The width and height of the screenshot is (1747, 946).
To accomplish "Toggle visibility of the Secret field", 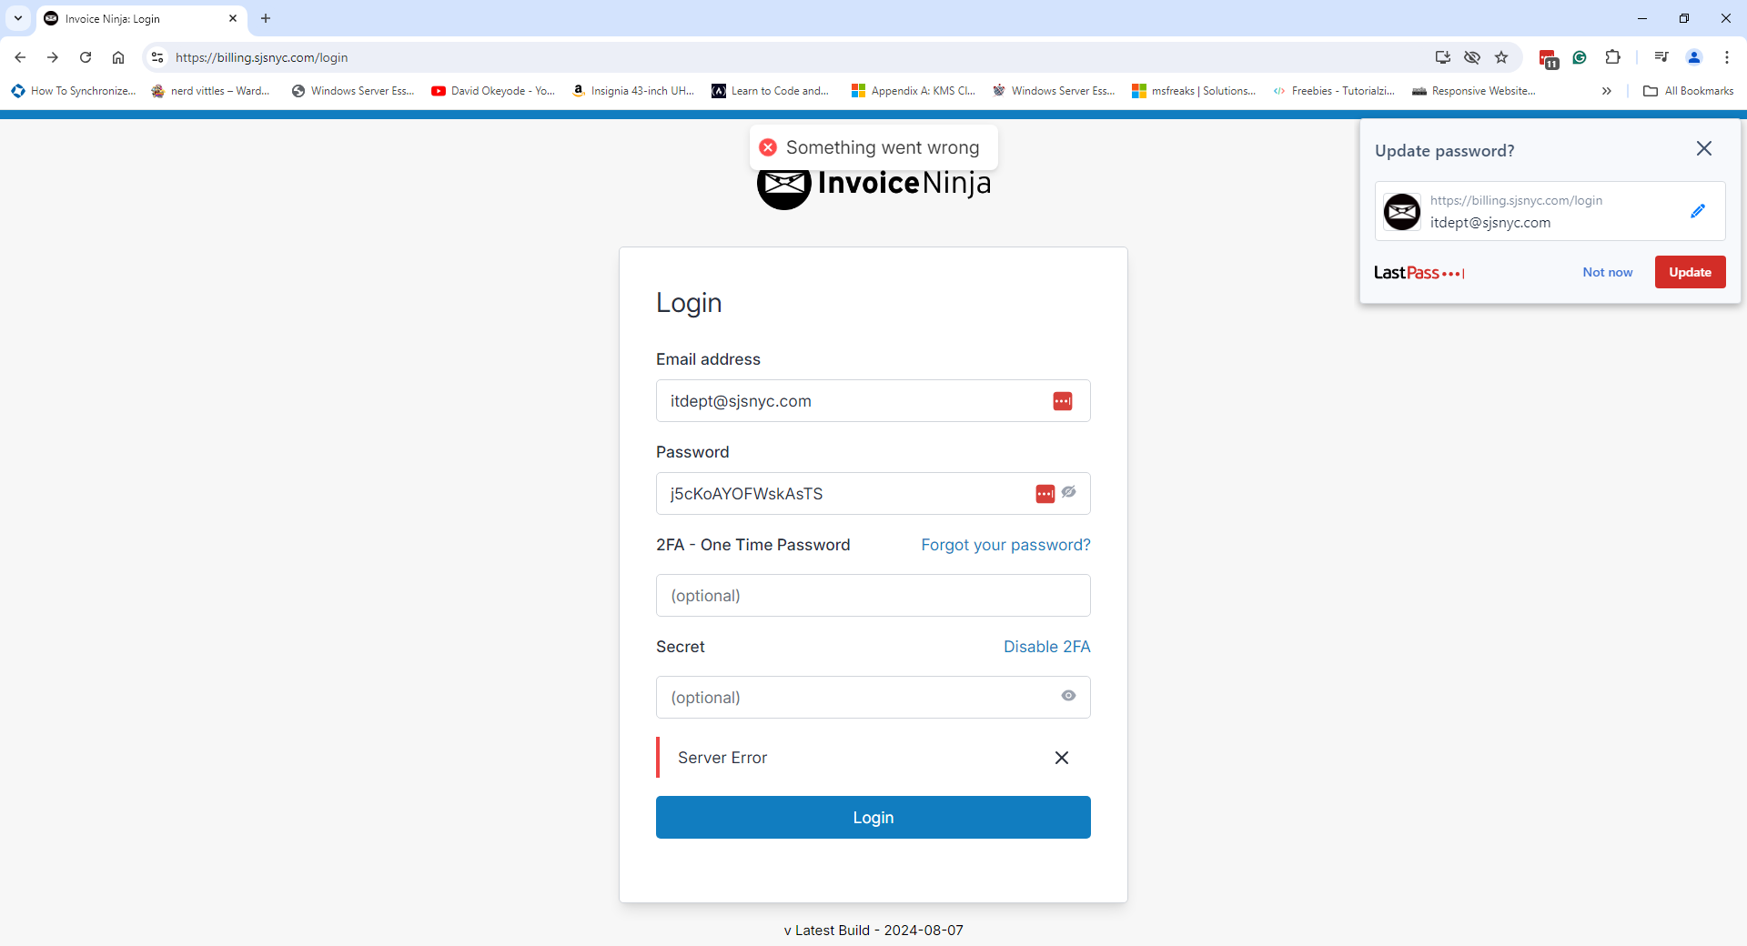I will (1068, 696).
